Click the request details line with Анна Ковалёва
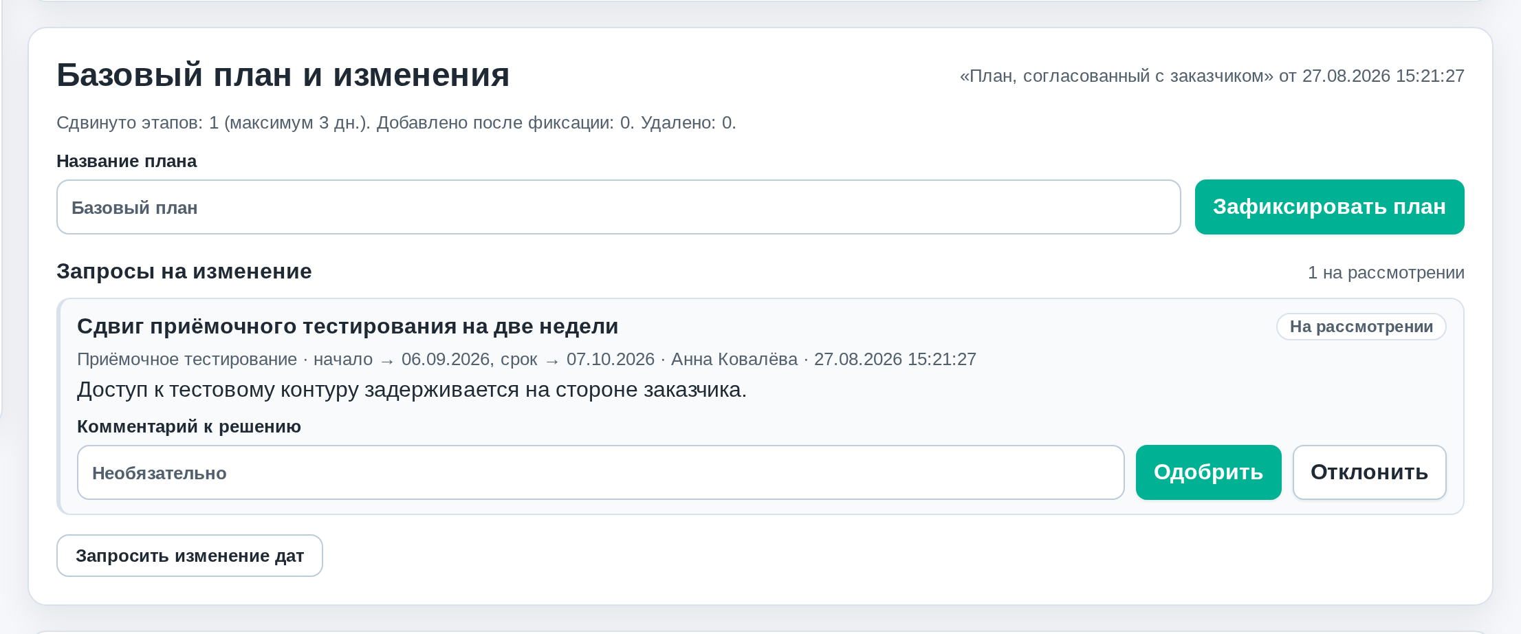 [x=526, y=360]
